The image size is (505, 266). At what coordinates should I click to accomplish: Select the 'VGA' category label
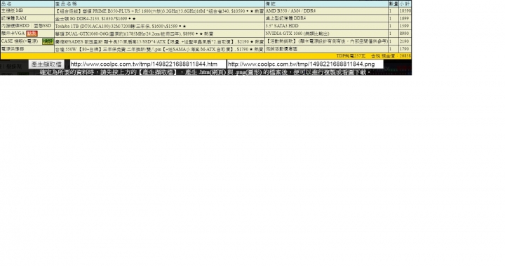pos(13,34)
